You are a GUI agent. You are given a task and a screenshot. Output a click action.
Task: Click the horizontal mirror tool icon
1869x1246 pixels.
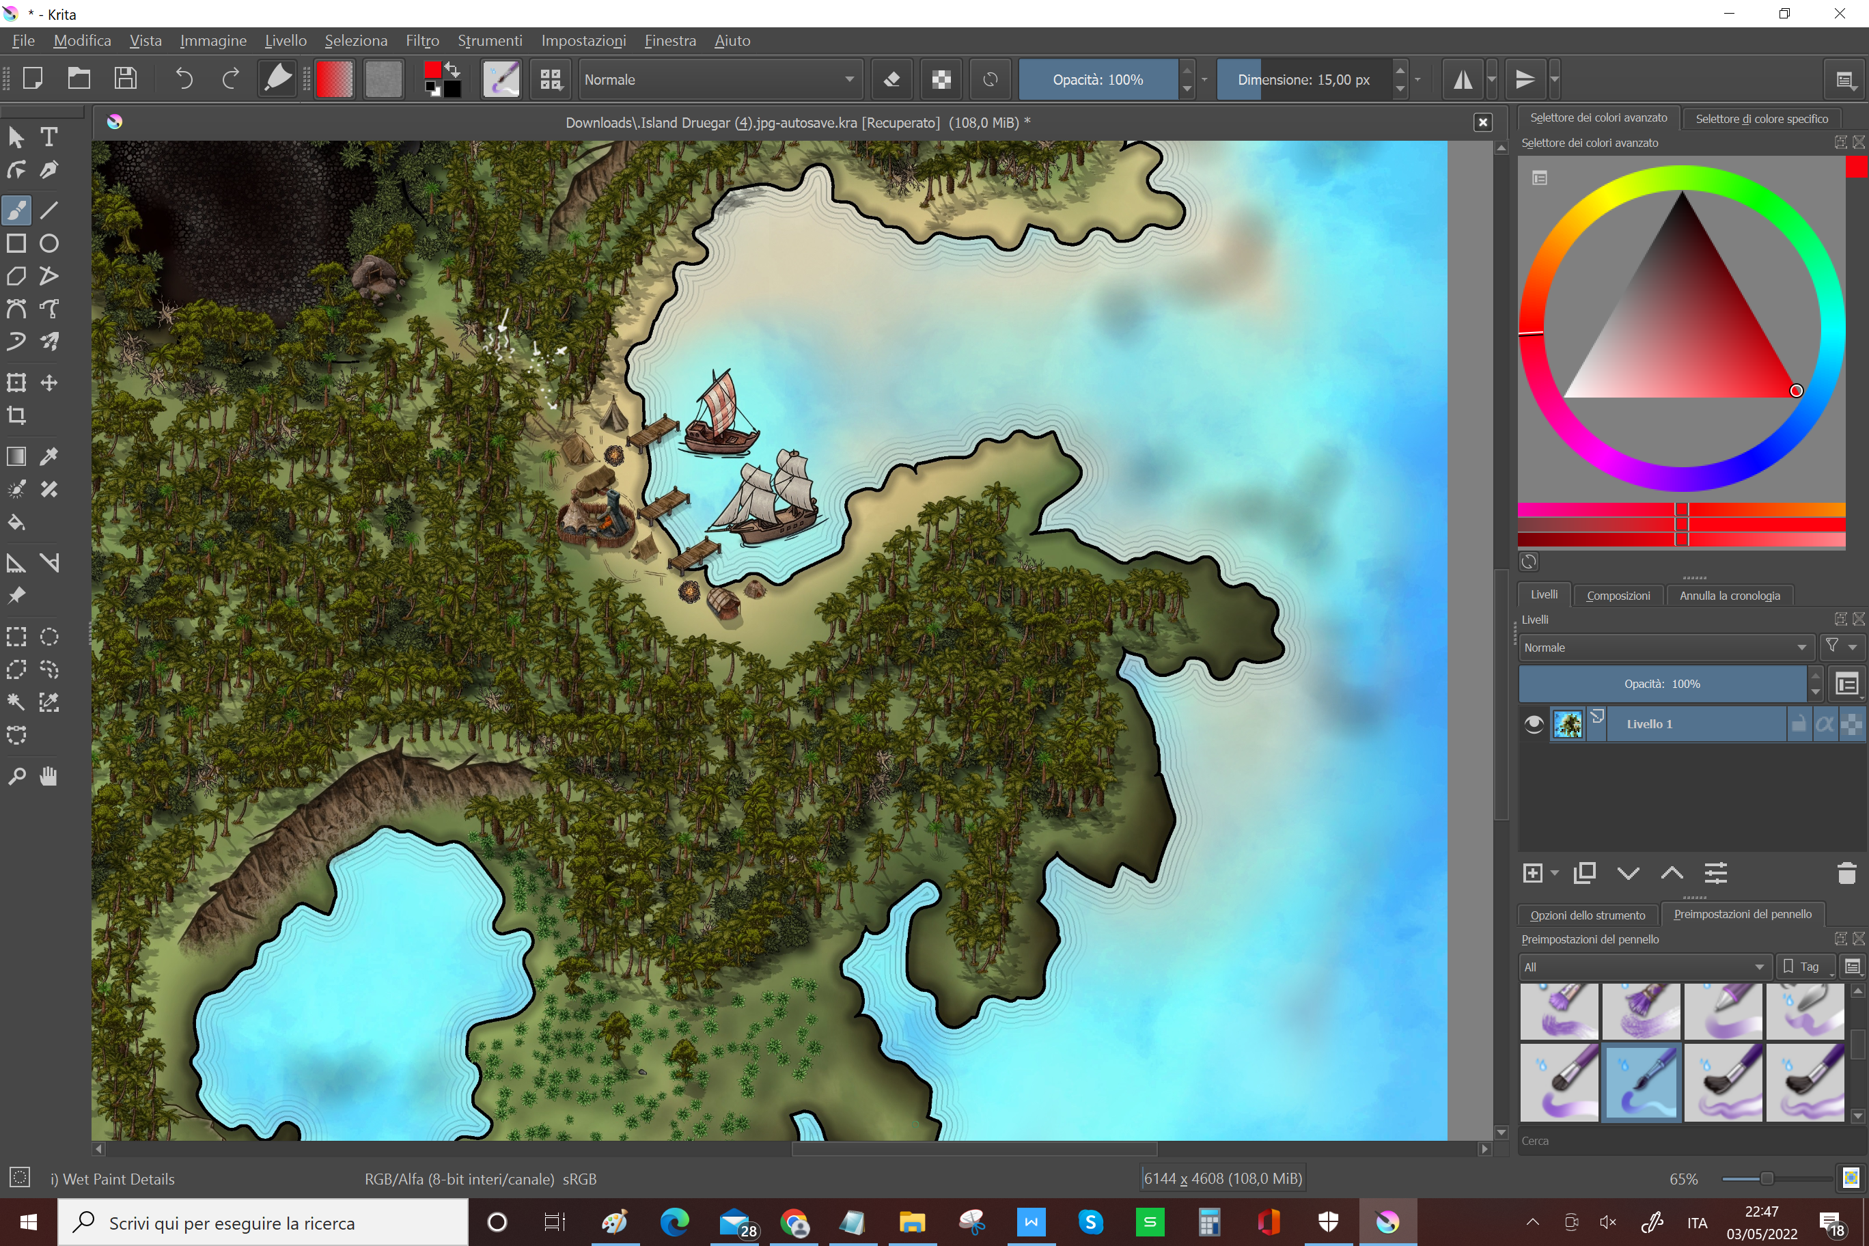pyautogui.click(x=1462, y=79)
